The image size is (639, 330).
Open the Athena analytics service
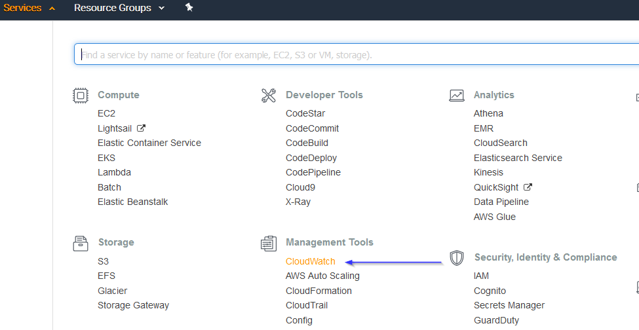tap(488, 113)
